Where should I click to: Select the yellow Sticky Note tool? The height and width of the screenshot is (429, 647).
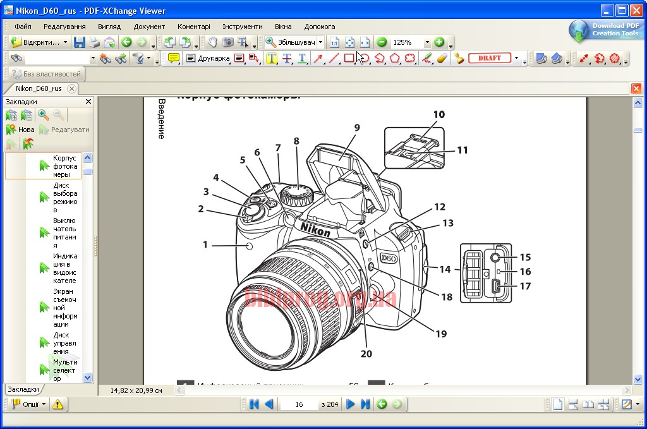(174, 58)
